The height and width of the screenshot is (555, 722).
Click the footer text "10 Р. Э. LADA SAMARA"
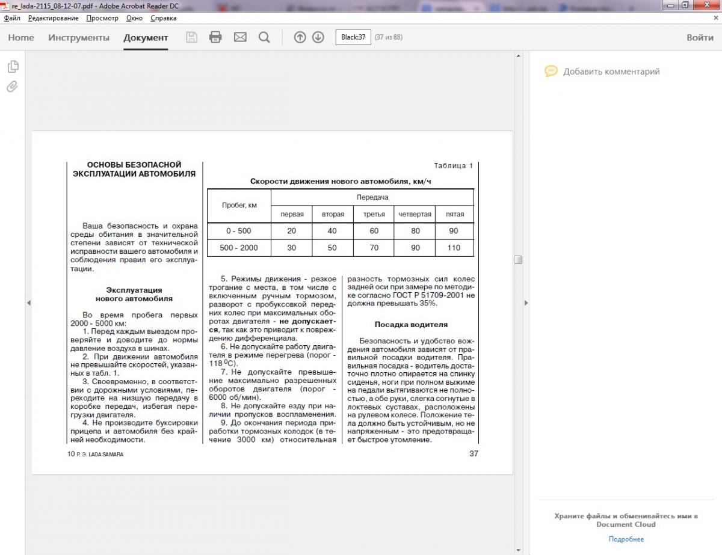(x=96, y=454)
